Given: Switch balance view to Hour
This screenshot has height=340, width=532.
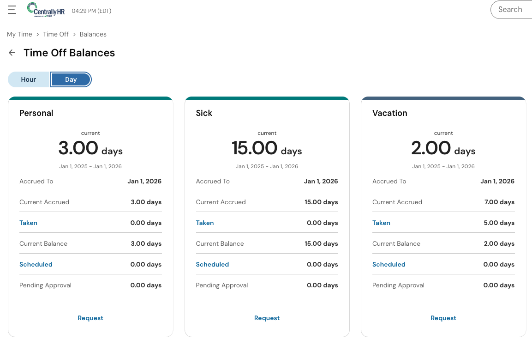Looking at the screenshot, I should point(29,79).
